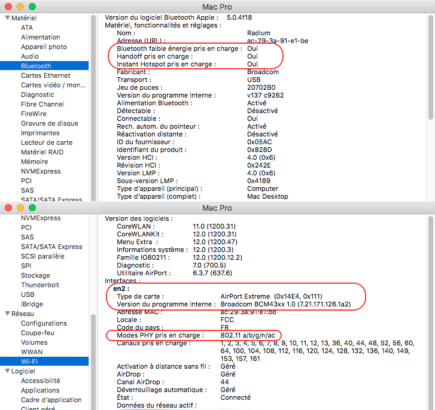Select Thunderbolt in the sidebar
This screenshot has height=410, width=435.
tap(40, 285)
